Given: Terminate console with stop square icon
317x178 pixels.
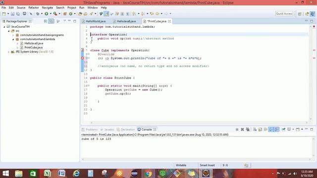Looking at the screenshot, I should pos(237,130).
